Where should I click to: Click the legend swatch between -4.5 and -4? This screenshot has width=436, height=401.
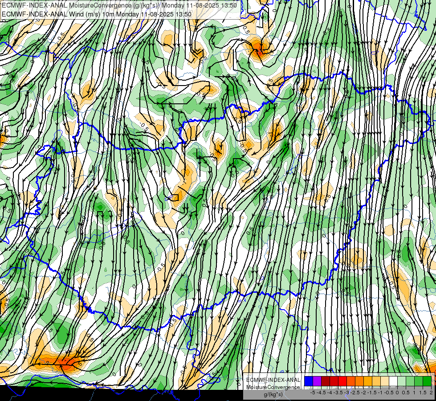click(x=326, y=381)
